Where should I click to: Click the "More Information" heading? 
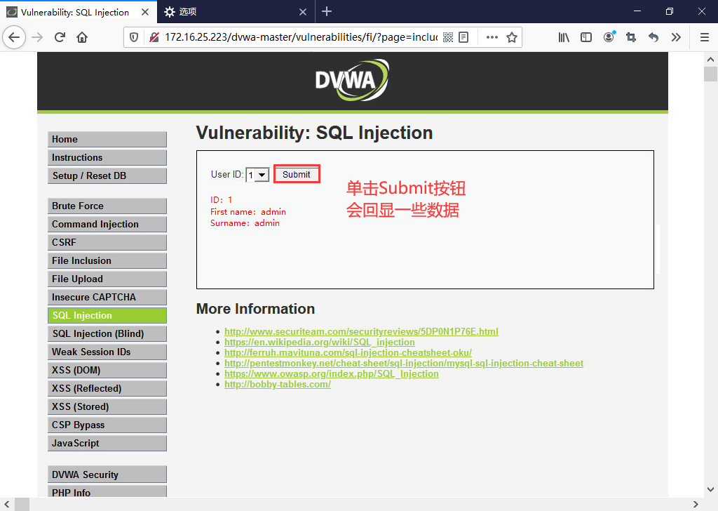(255, 309)
